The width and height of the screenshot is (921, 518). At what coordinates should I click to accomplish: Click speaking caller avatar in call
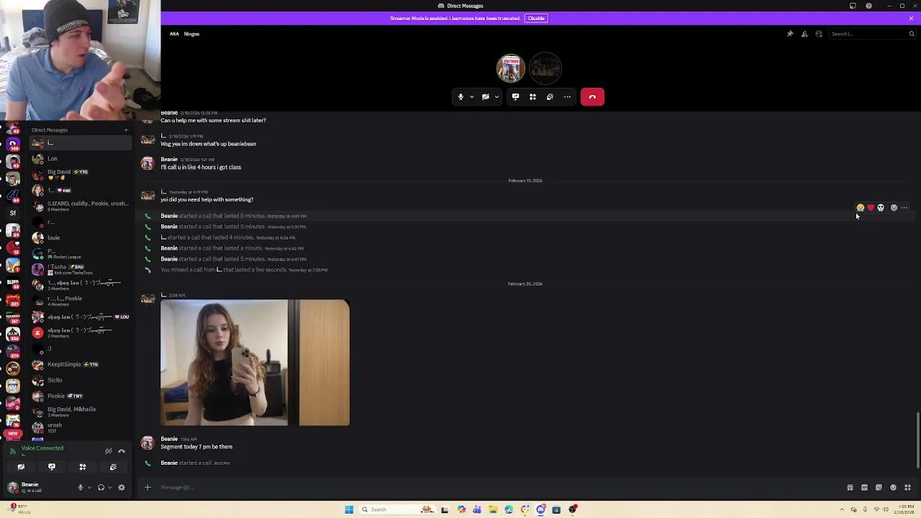tap(511, 68)
